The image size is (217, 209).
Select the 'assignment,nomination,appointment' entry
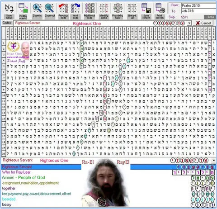pos(30,183)
